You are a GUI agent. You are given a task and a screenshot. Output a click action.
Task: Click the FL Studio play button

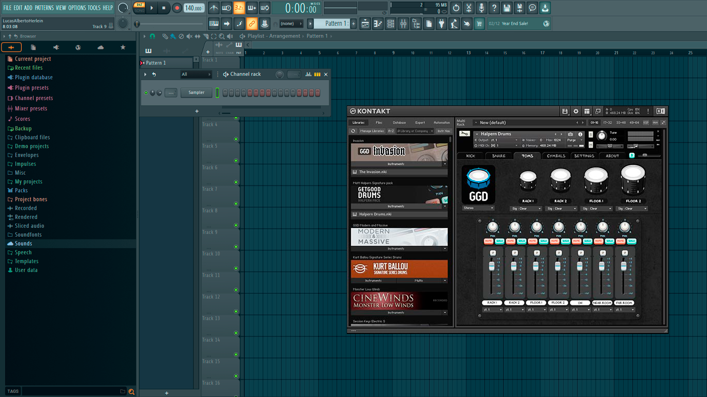(152, 8)
